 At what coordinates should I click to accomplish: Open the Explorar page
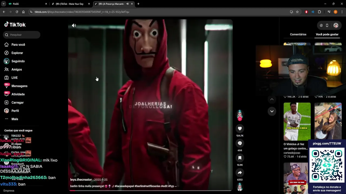pyautogui.click(x=17, y=53)
